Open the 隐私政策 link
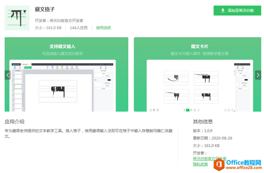Screen dimensions: 264x173 coord(200,164)
